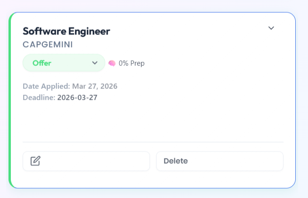Viewport: 308px width, 198px height.
Task: Click the Deadline label
Action: 39,97
